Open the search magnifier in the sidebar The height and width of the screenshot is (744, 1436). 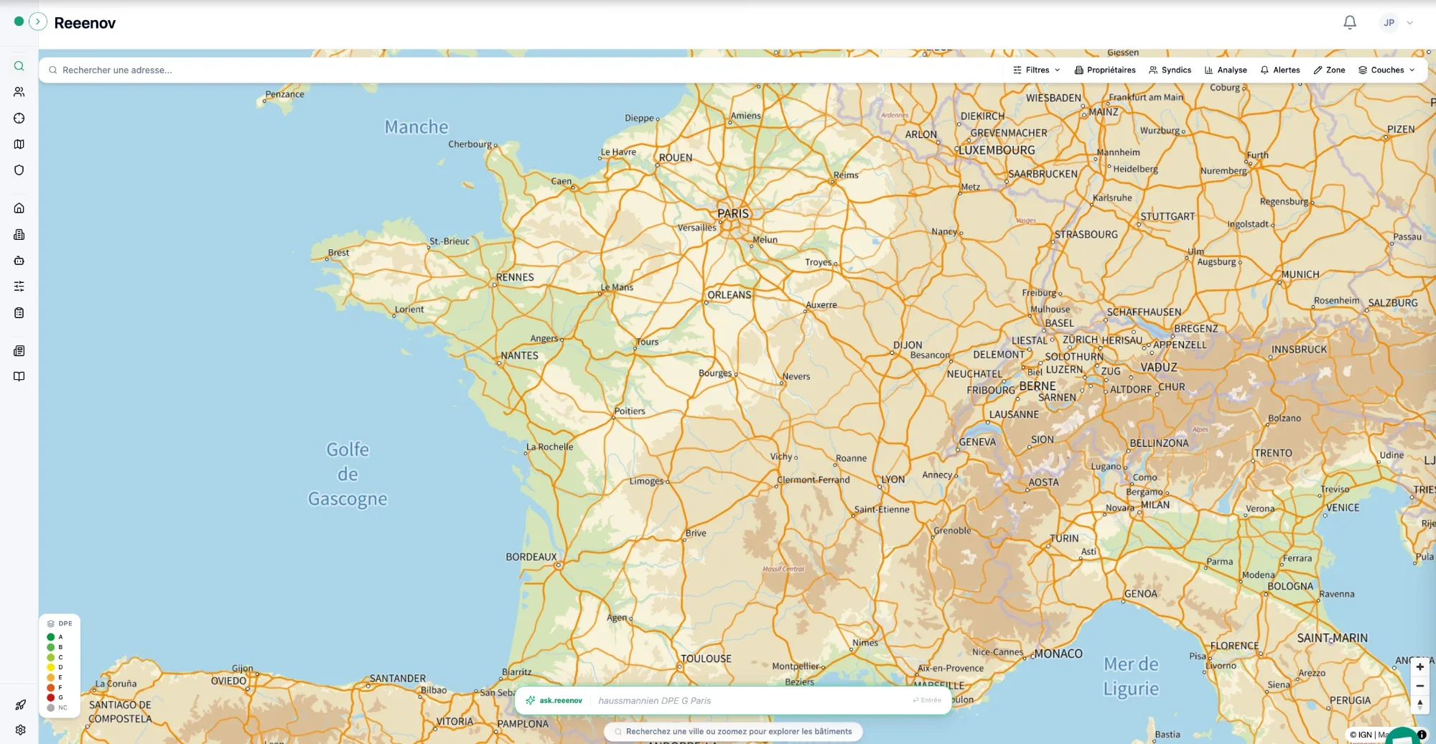[x=19, y=66]
